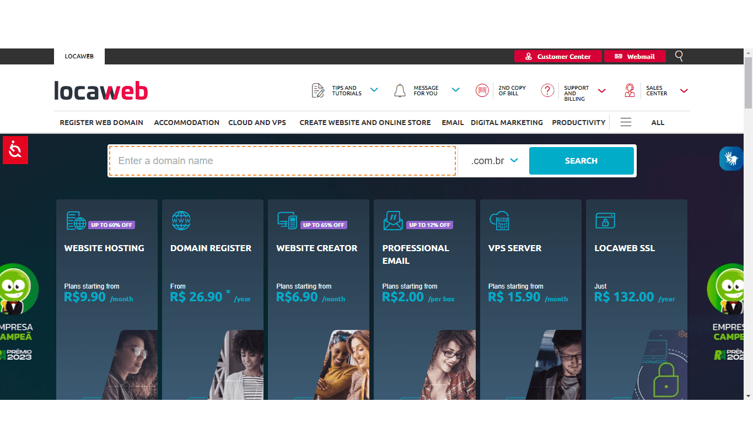The width and height of the screenshot is (753, 423).
Task: Click the locaweb logo
Action: tap(101, 91)
